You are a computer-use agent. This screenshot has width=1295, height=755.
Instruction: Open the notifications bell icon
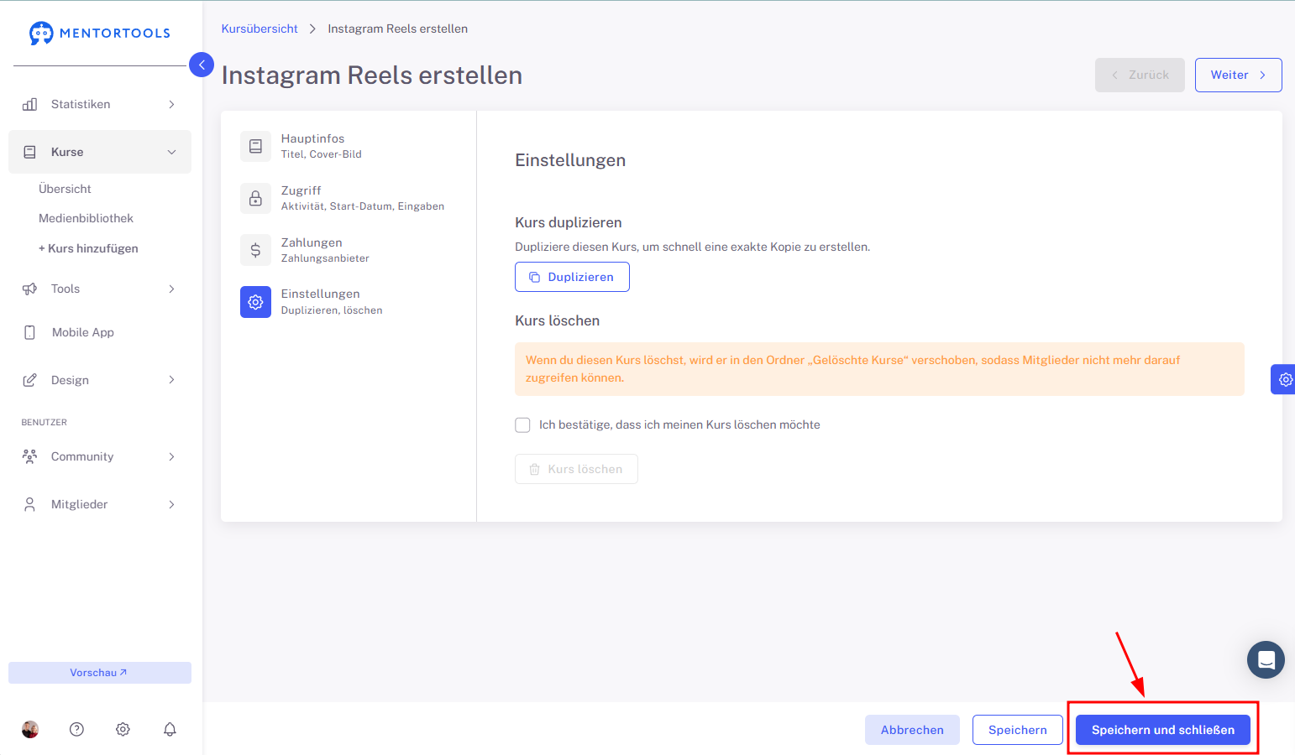[170, 729]
